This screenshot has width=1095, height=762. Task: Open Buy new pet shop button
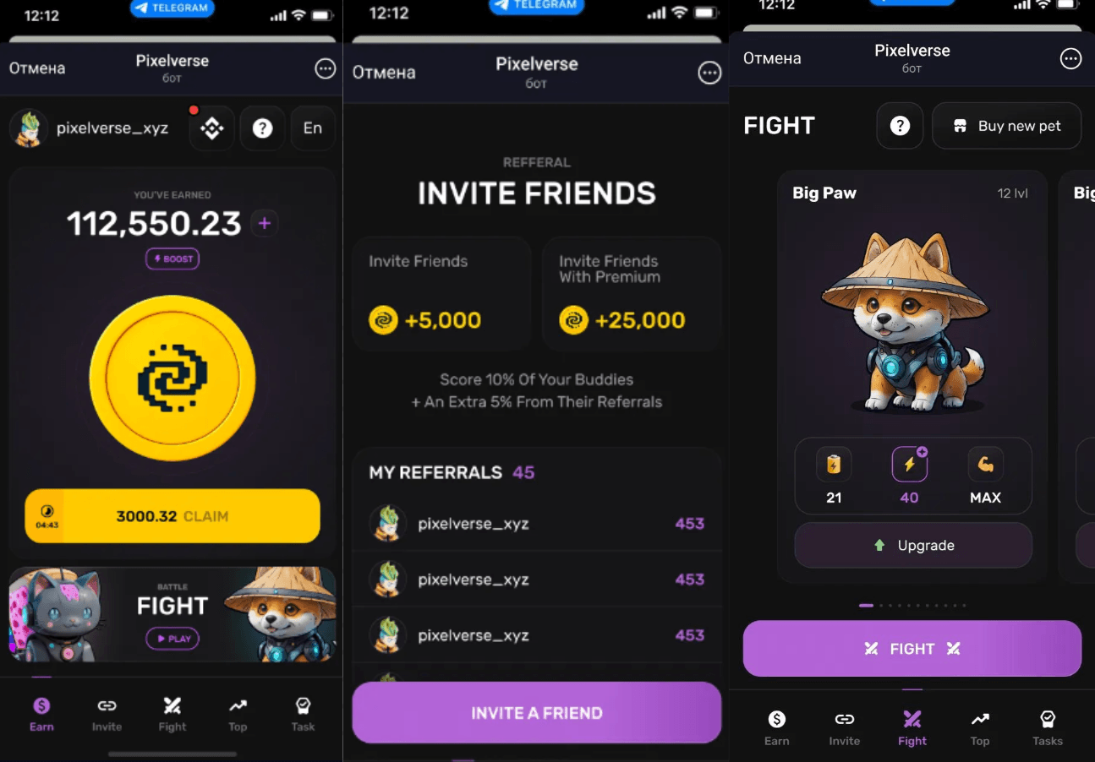click(1007, 126)
